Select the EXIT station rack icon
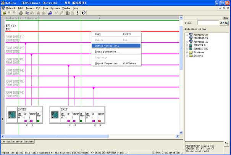The image size is (231, 155). pos(54,115)
